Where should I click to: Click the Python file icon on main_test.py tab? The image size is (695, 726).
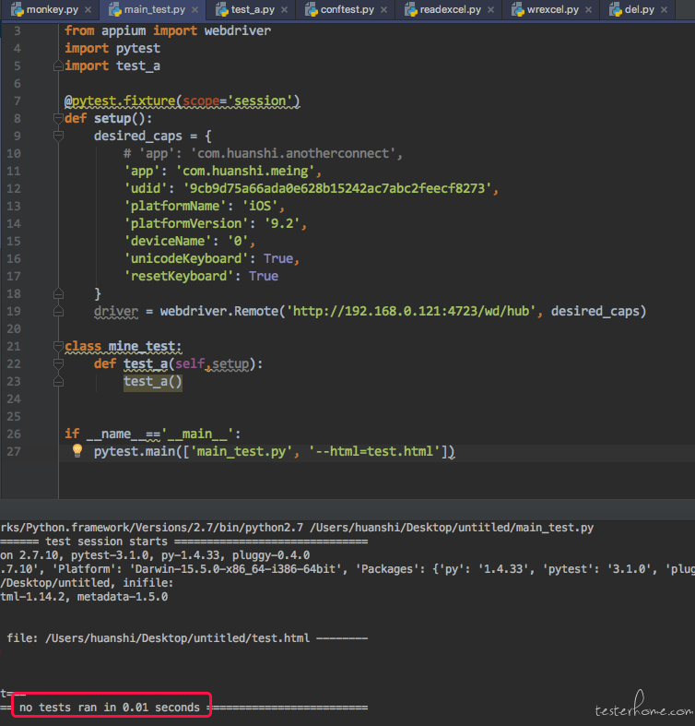(114, 9)
